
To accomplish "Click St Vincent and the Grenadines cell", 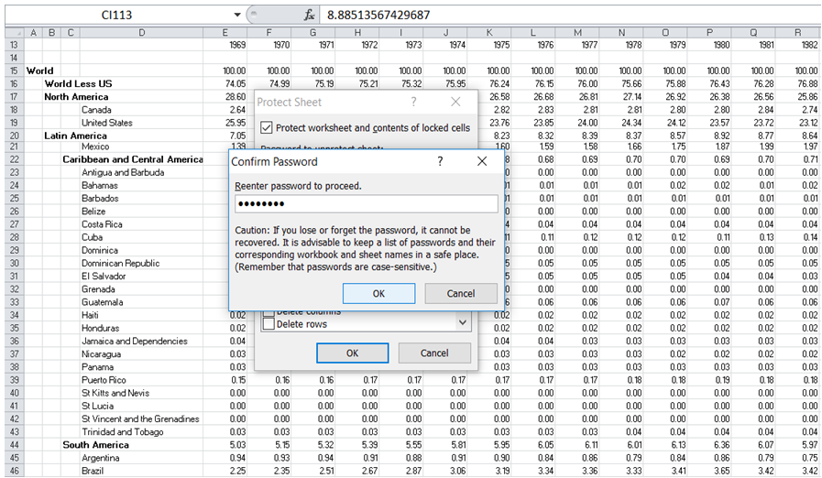I will tap(140, 418).
